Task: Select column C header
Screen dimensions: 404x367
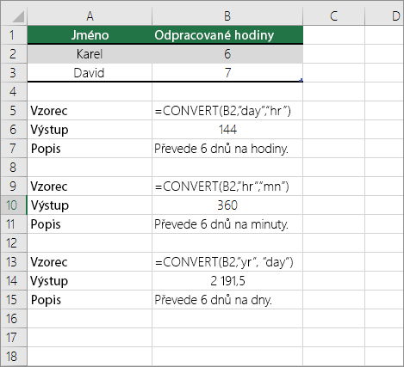Action: tap(333, 16)
